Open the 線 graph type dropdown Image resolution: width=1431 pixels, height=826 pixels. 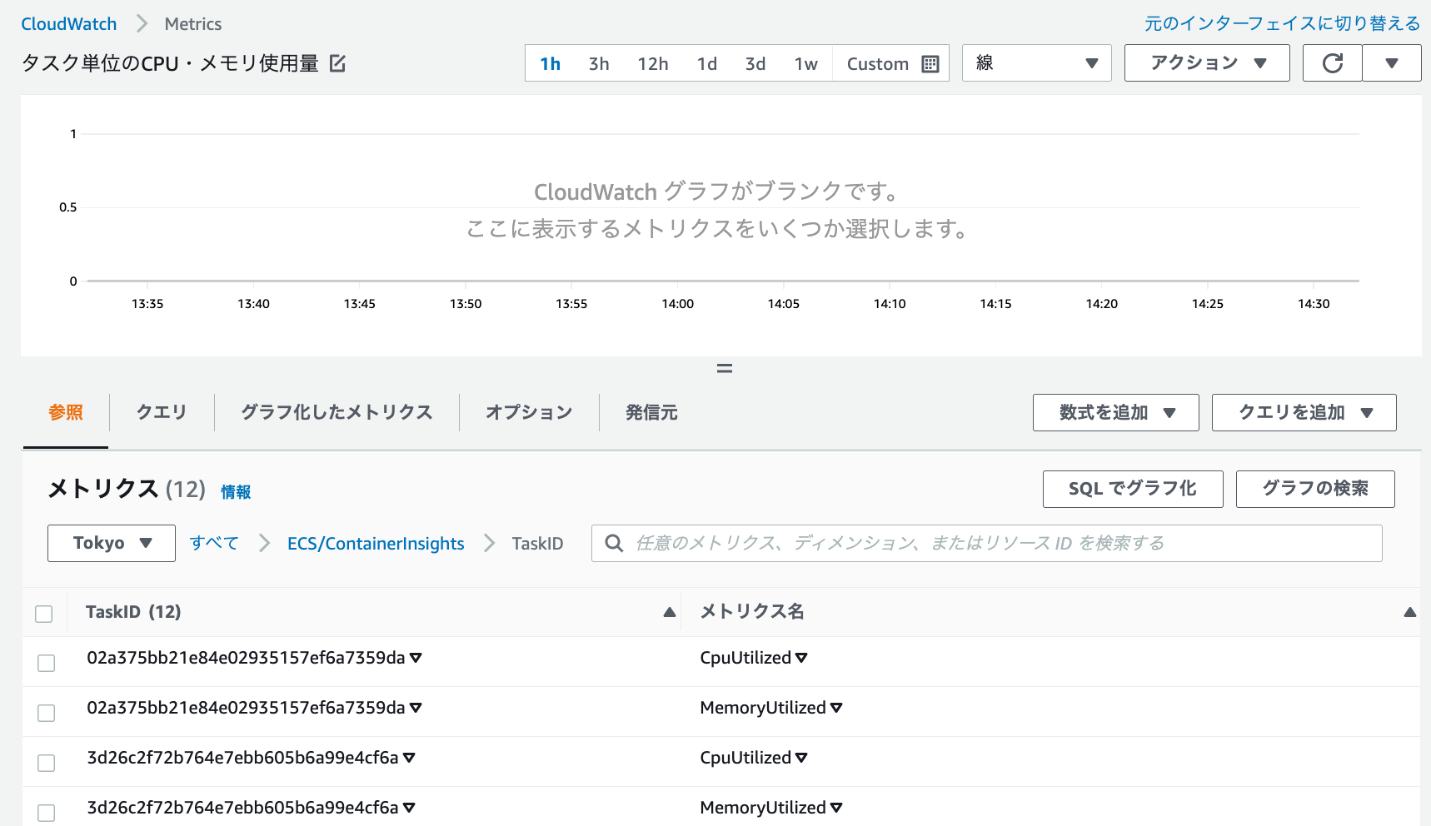(x=1035, y=62)
